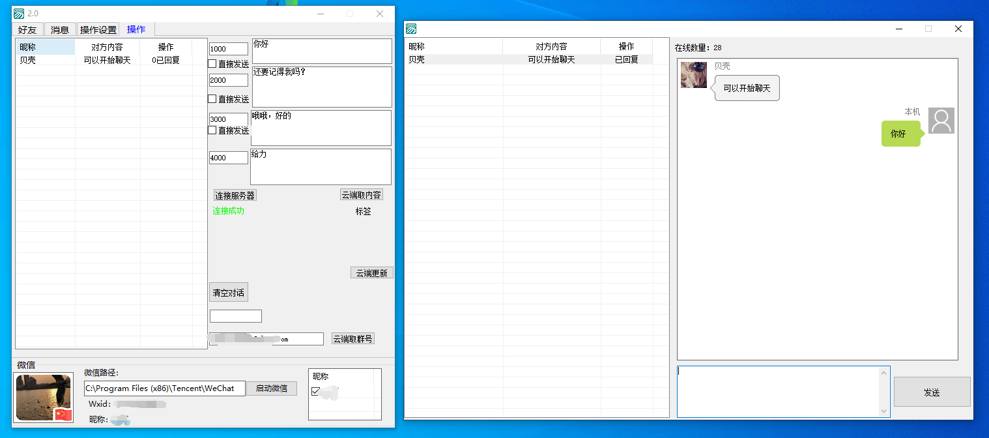This screenshot has height=438, width=989.
Task: Open the 操作设置 tab
Action: (x=98, y=29)
